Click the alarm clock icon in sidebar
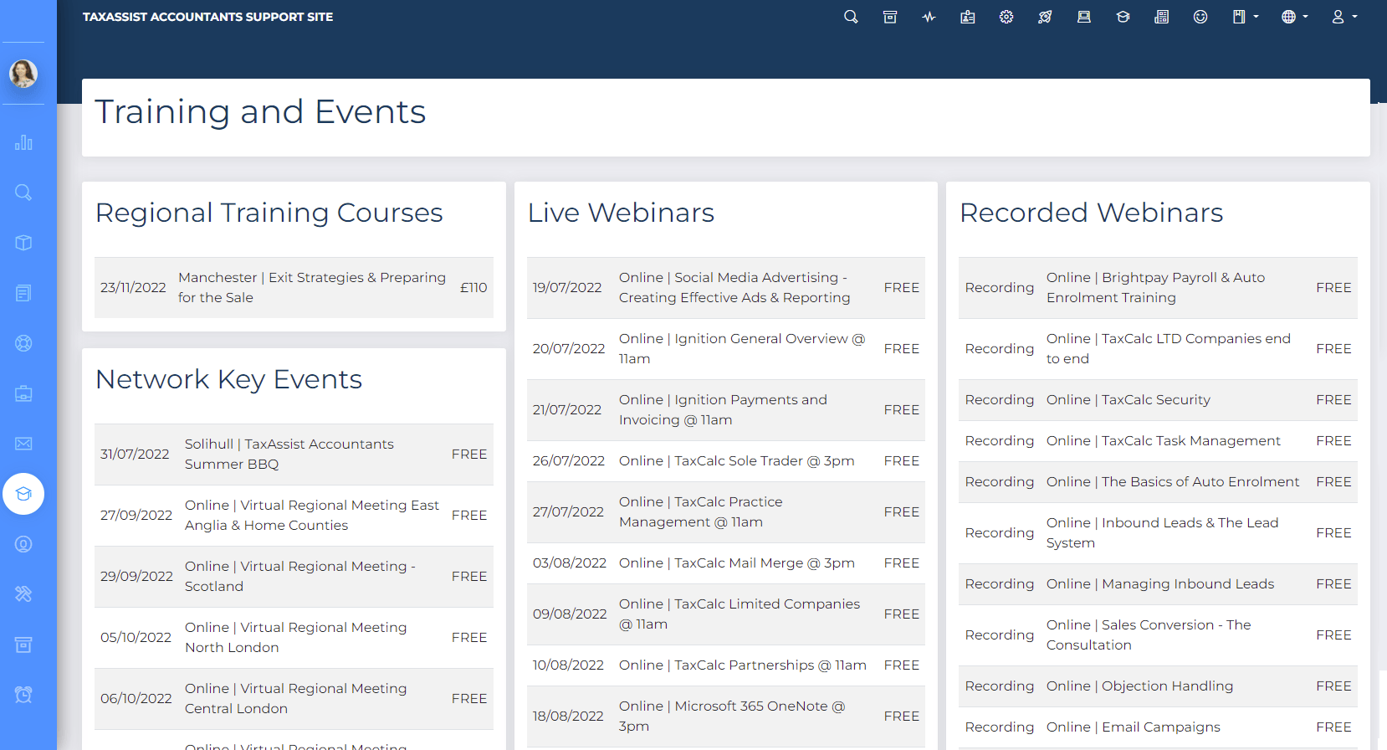Screen dimensions: 1387x750 click(23, 695)
